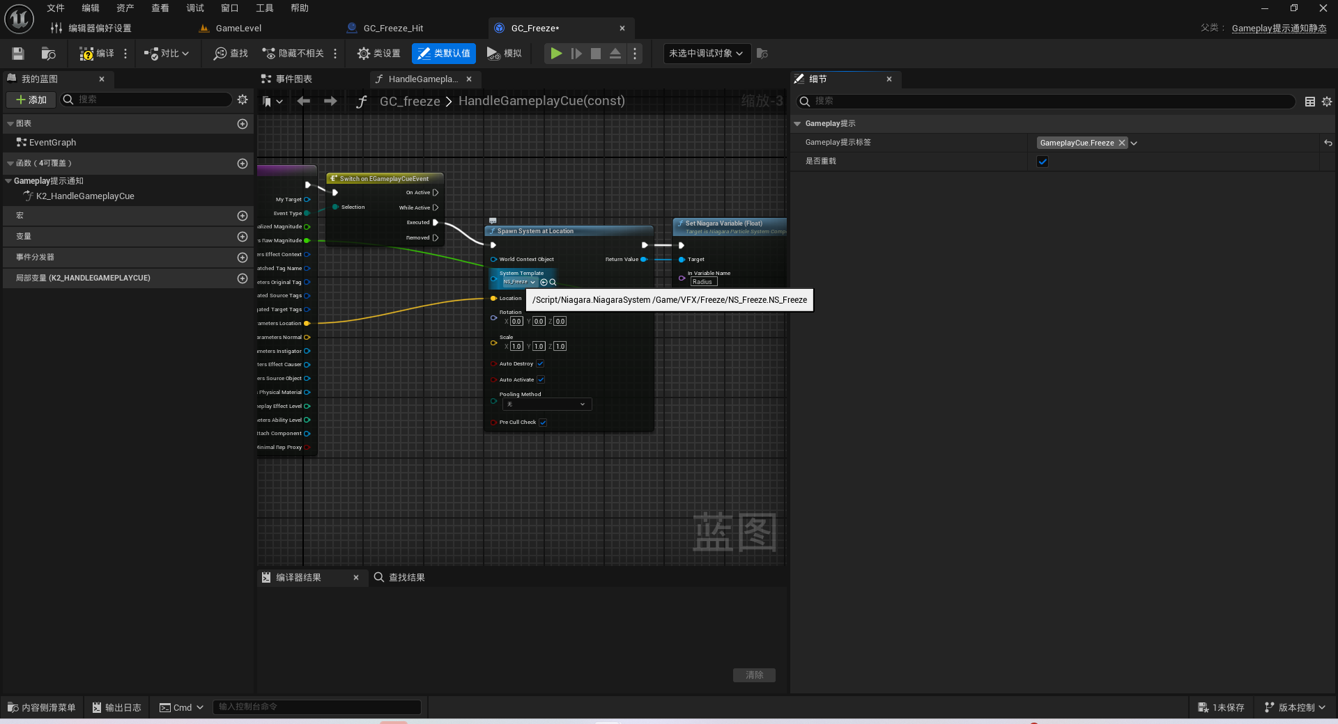Viewport: 1338px width, 724px height.
Task: Collapse the Gameplay提示通知 category
Action: coord(8,181)
